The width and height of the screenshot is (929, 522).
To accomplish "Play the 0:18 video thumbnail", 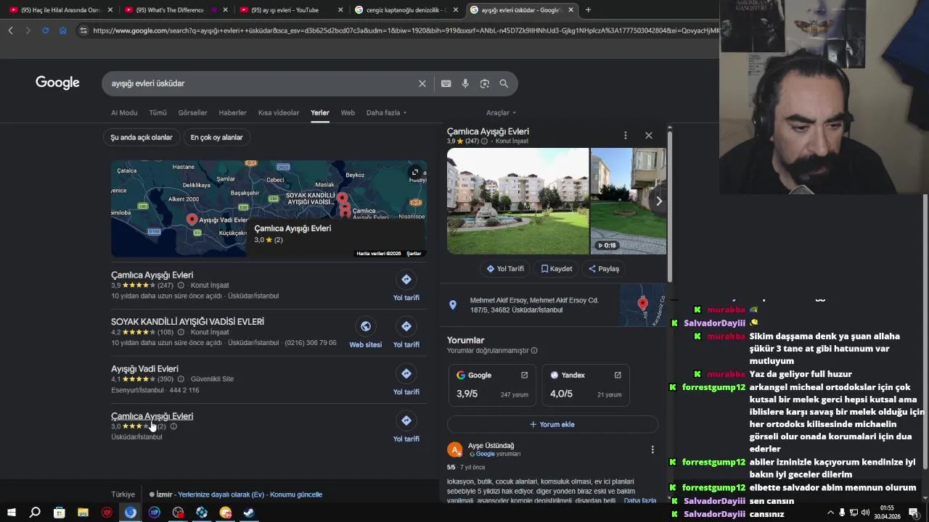I will (629, 201).
